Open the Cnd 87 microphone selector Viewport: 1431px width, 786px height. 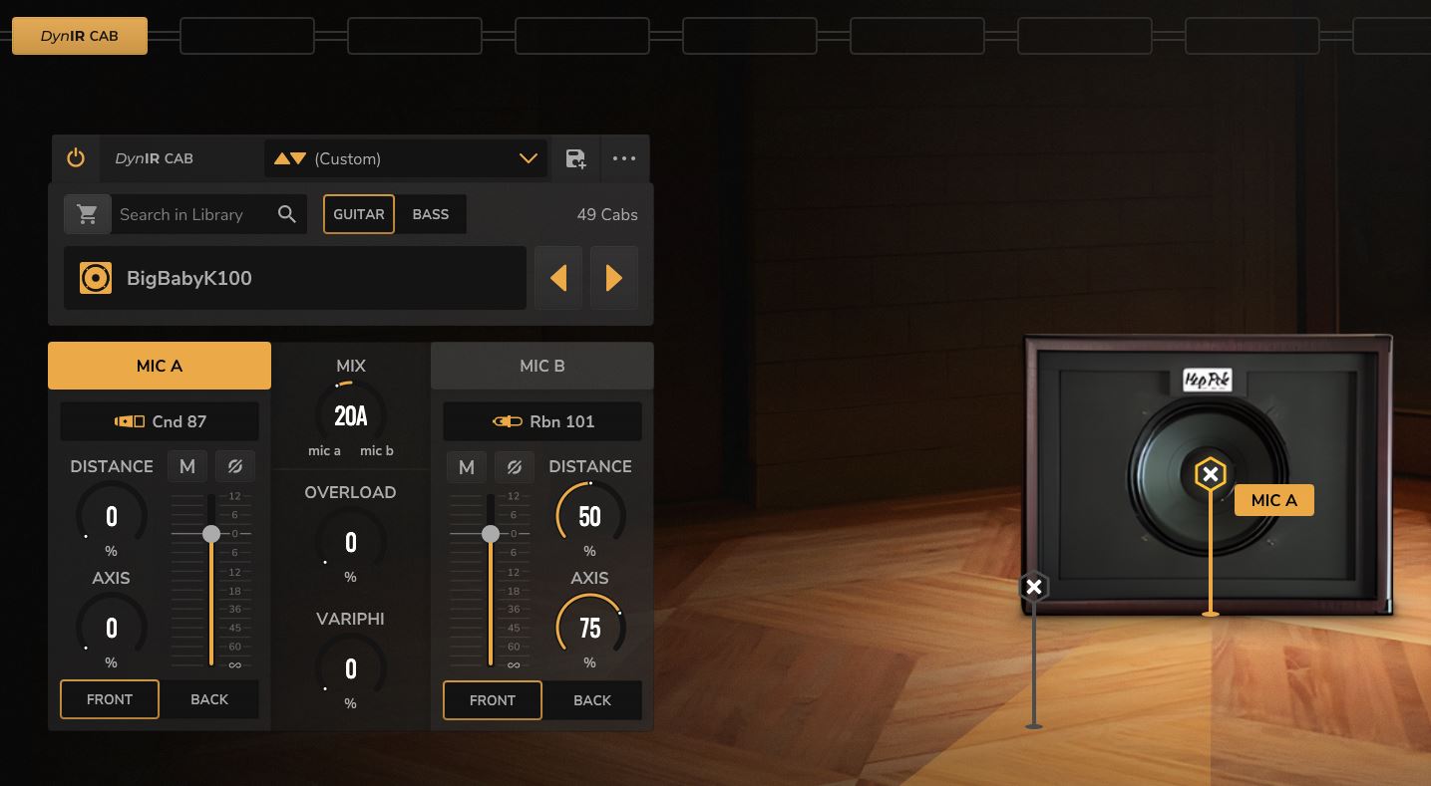(x=160, y=421)
